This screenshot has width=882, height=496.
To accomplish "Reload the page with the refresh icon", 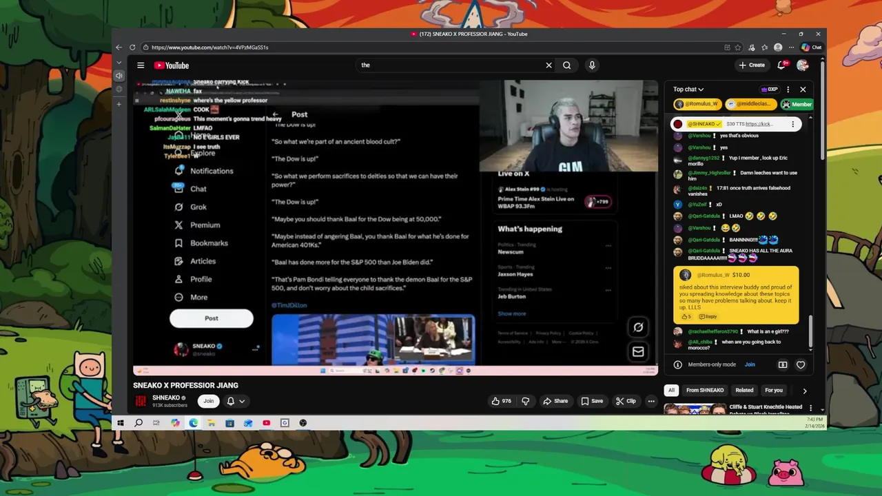I will (132, 48).
